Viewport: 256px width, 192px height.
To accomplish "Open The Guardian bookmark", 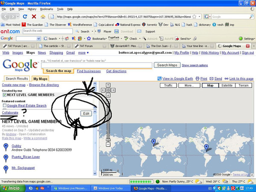I will point(32,25).
